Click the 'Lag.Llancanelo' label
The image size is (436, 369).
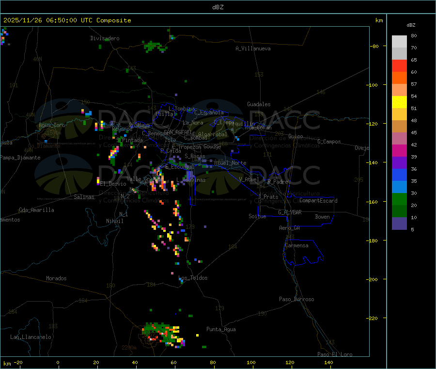coord(31,337)
